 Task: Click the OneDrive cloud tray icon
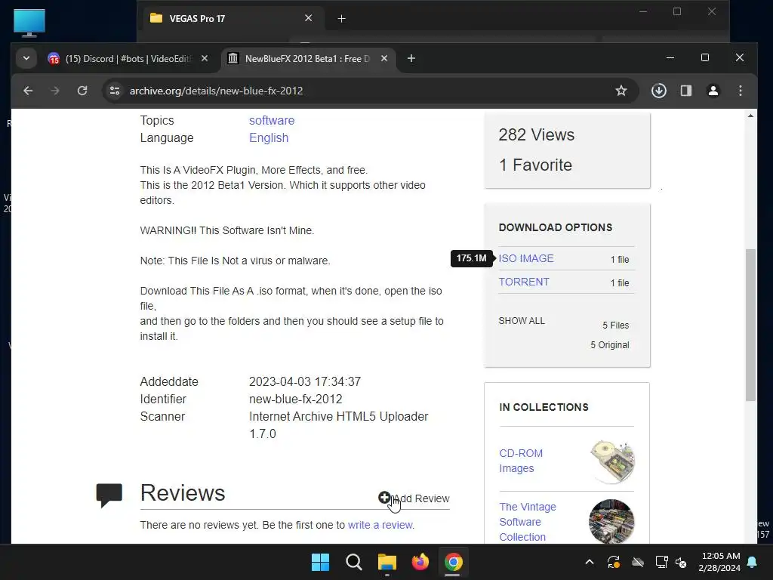point(638,562)
